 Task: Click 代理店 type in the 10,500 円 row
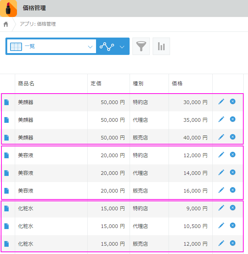point(140,226)
